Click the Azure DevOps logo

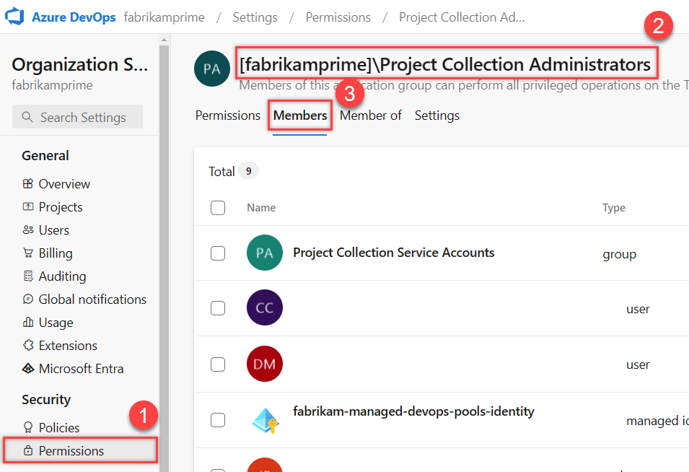tap(15, 16)
